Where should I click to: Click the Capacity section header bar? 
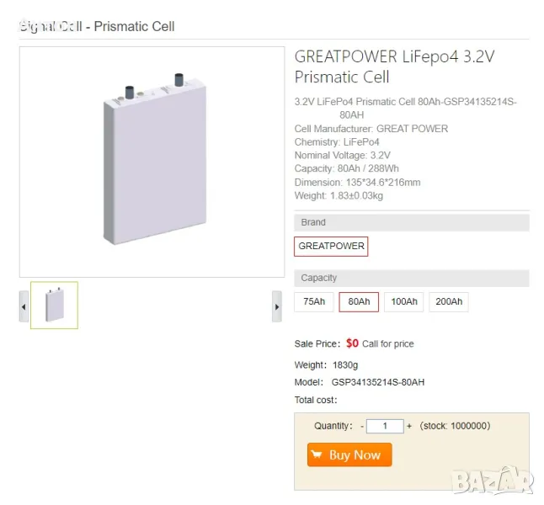pos(411,278)
